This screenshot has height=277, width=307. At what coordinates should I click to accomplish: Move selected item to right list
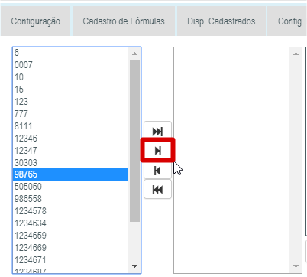tap(157, 151)
